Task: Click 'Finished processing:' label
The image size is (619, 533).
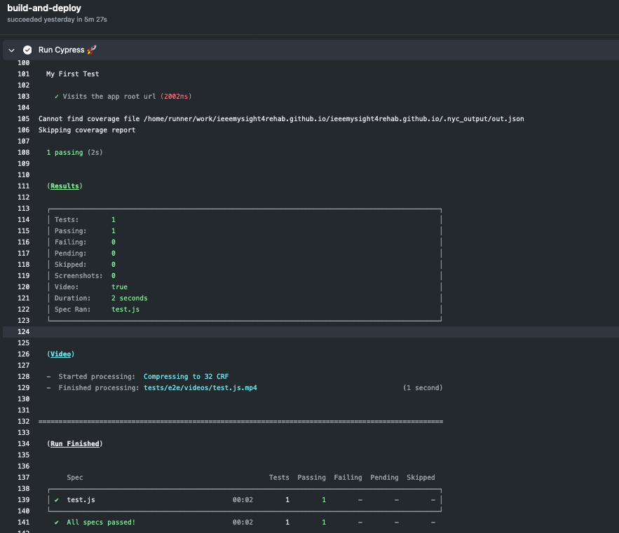Action: click(x=99, y=388)
